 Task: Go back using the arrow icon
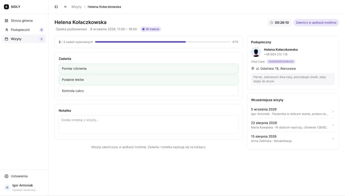pos(66,7)
